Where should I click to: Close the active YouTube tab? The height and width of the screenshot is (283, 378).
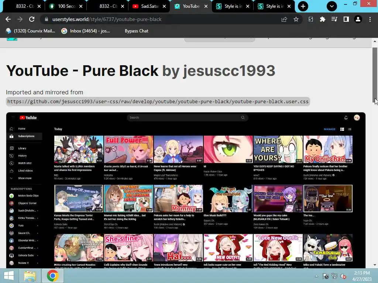[x=206, y=6]
